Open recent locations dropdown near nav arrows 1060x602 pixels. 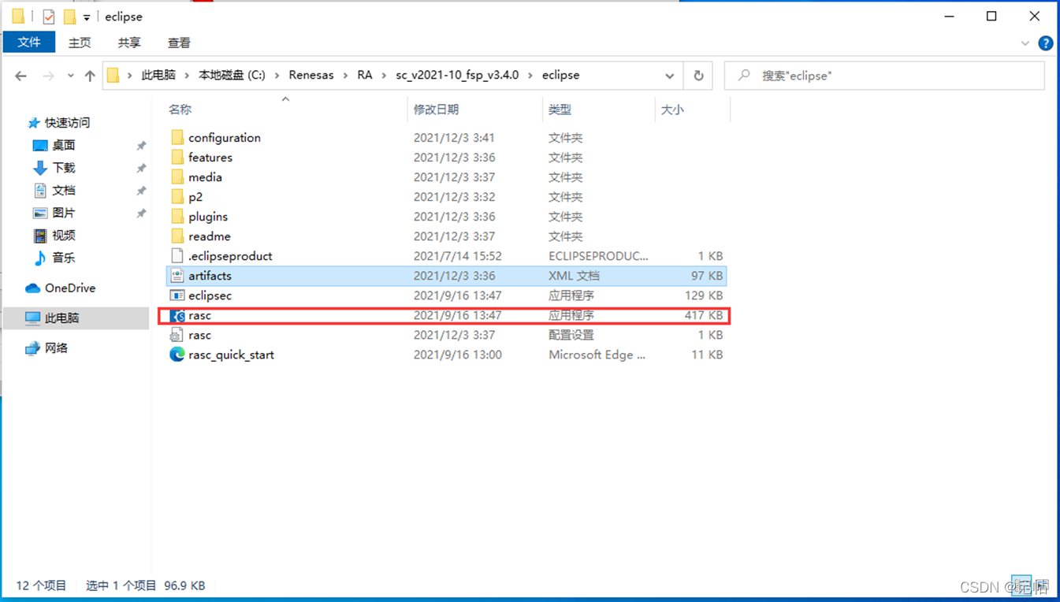(x=70, y=76)
